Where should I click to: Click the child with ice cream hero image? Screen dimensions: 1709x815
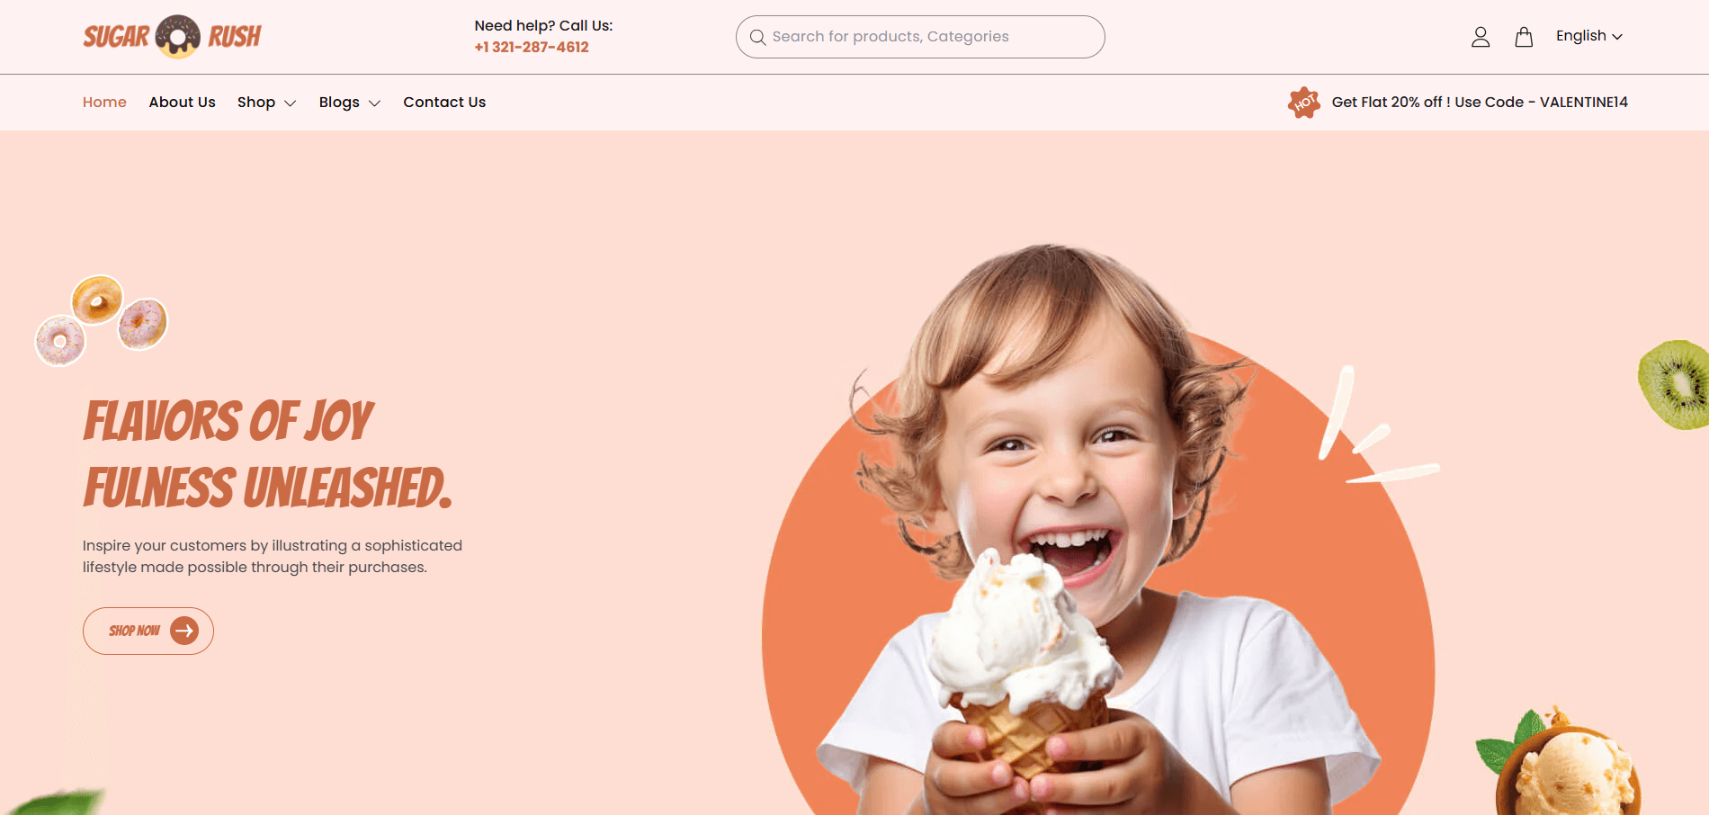point(1097,531)
